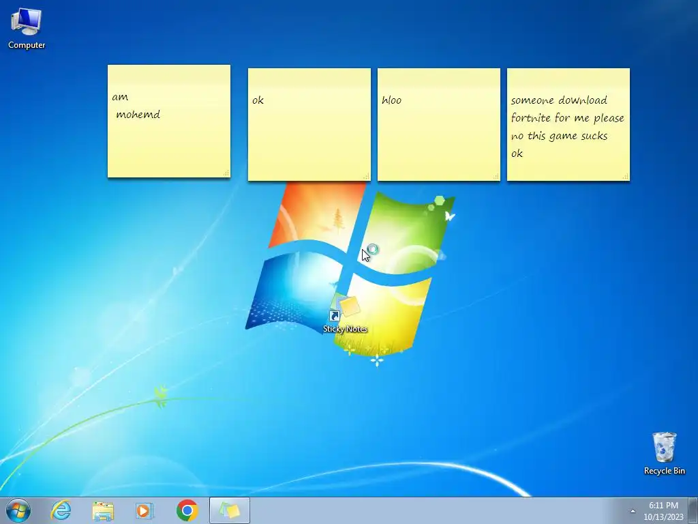Open the clock showing 6:11 PM
The height and width of the screenshot is (524, 698).
click(x=663, y=506)
